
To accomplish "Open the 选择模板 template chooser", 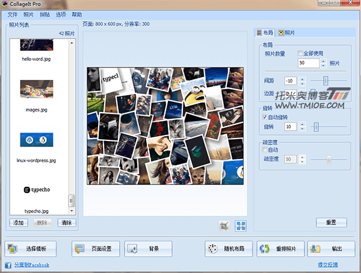I will 31,249.
